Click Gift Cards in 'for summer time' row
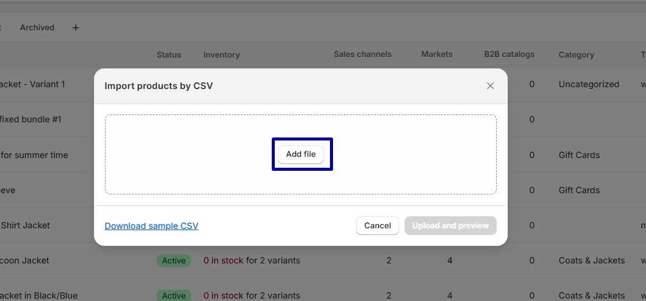This screenshot has height=301, width=646. point(579,155)
